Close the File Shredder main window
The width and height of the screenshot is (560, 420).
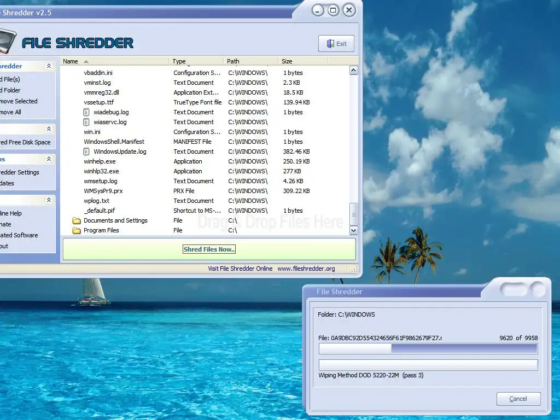tap(349, 10)
